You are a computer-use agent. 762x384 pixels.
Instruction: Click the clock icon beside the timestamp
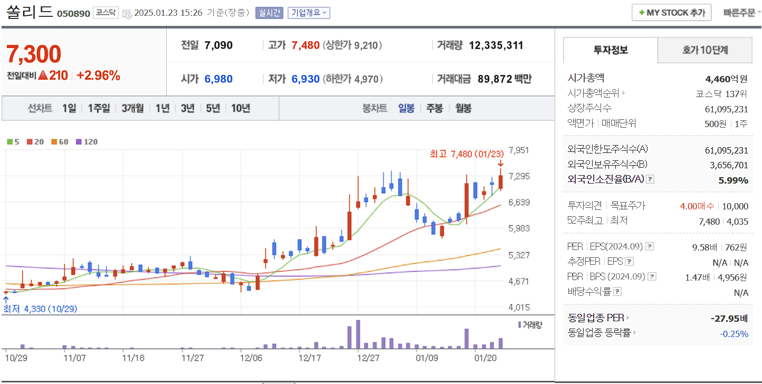tap(128, 13)
